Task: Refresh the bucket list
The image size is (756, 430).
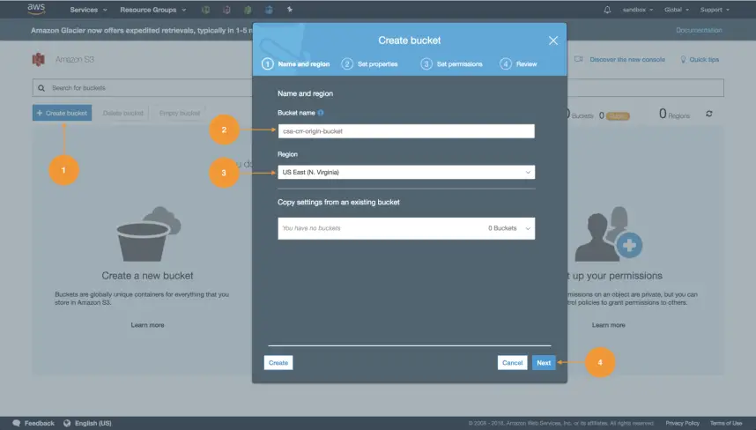Action: click(708, 114)
